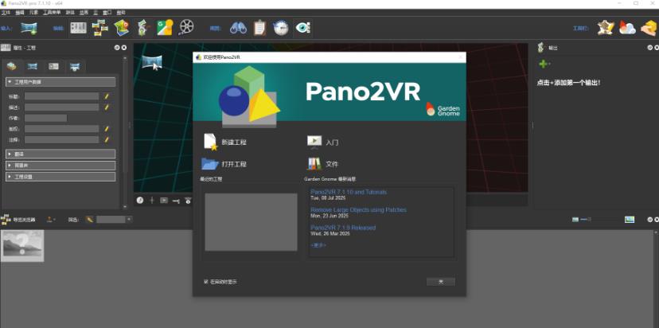The width and height of the screenshot is (659, 328).
Task: Open the skin editor toolbar icon
Action: [606, 28]
